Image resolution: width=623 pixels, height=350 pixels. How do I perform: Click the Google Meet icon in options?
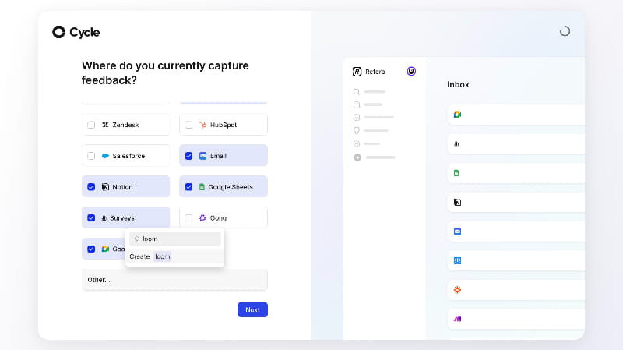pyautogui.click(x=105, y=249)
